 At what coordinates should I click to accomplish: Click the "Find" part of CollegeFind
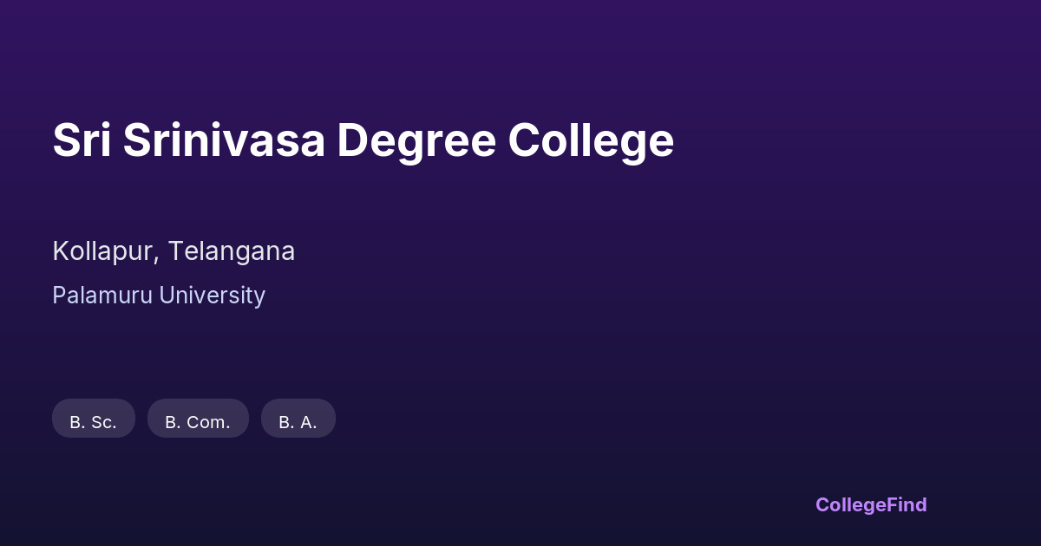[x=908, y=504]
